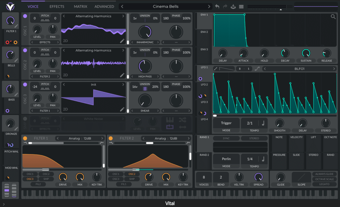Click the next preset arrow beside Cinema Bells
The height and width of the screenshot is (207, 340).
[x=209, y=6]
